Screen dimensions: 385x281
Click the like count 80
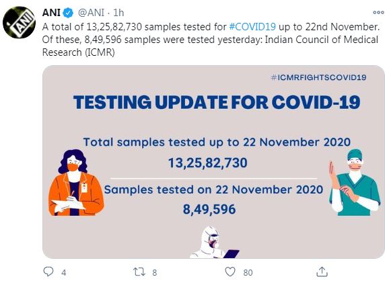248,272
